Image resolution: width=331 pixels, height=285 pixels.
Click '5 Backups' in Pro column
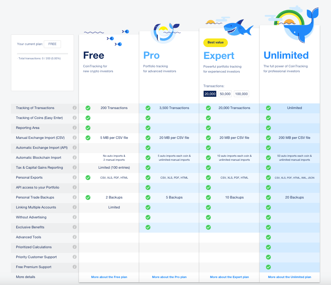(174, 197)
